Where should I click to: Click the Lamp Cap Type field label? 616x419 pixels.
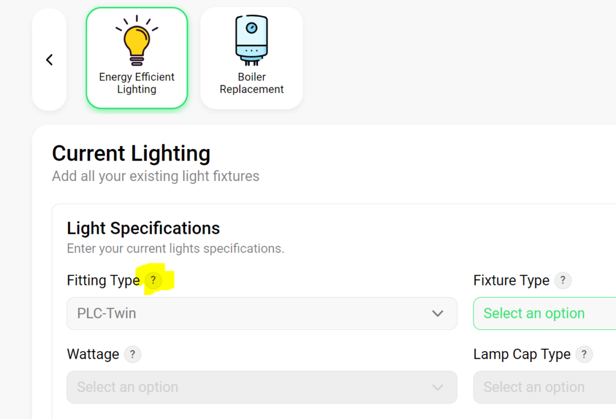522,354
